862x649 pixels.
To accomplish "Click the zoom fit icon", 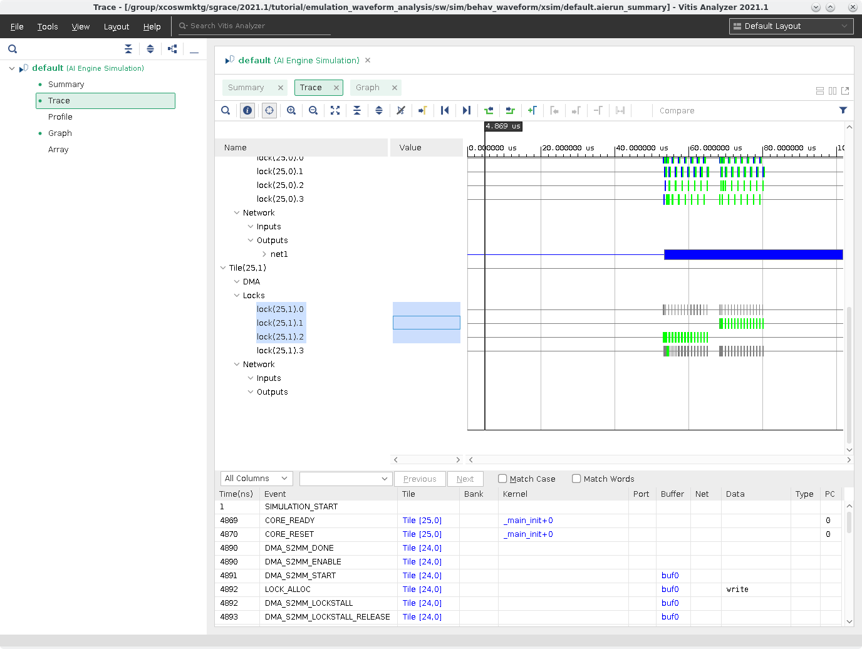I will point(335,110).
